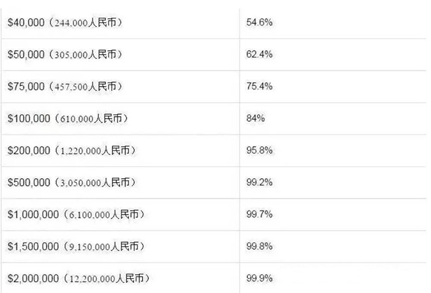Select the 99.9% percentile value
The height and width of the screenshot is (293, 431).
click(259, 278)
